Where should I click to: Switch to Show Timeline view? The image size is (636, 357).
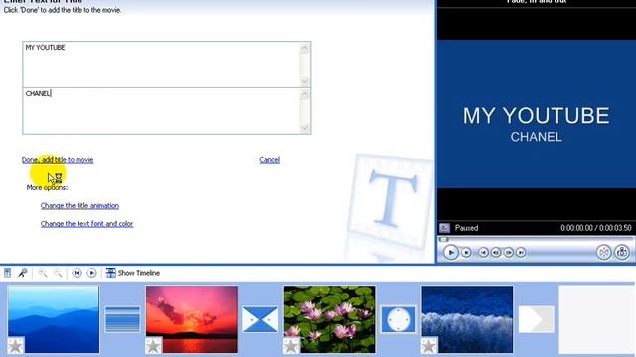(x=133, y=273)
